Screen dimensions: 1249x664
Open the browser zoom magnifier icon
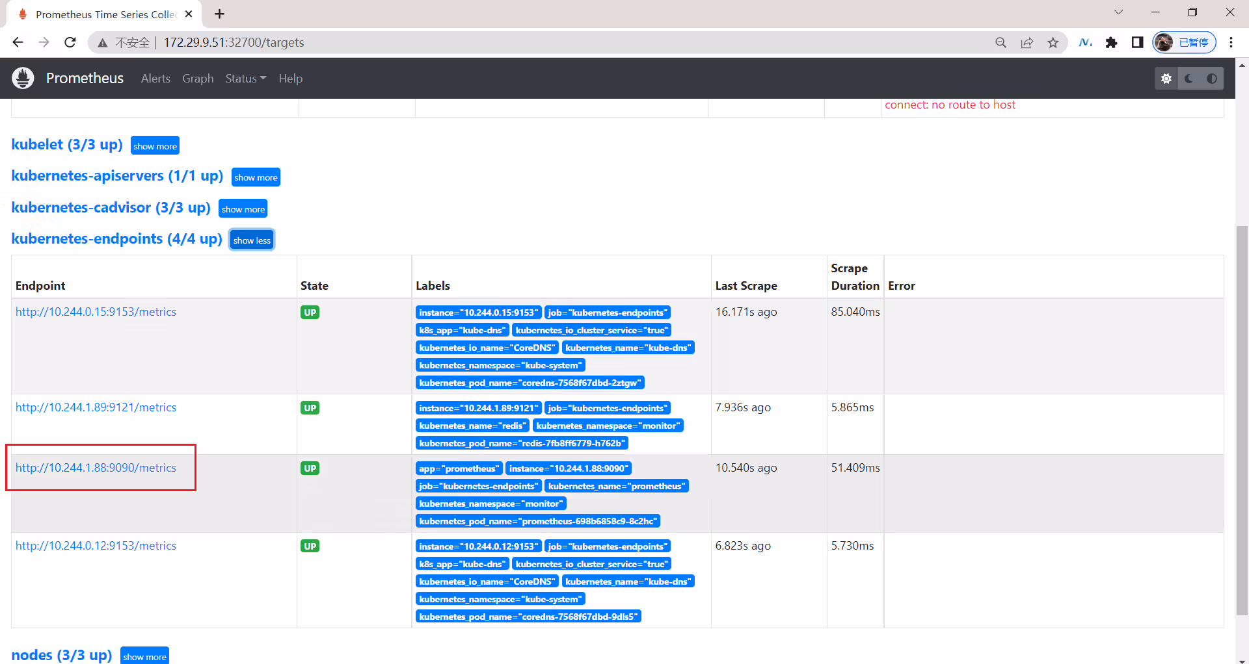click(1001, 42)
